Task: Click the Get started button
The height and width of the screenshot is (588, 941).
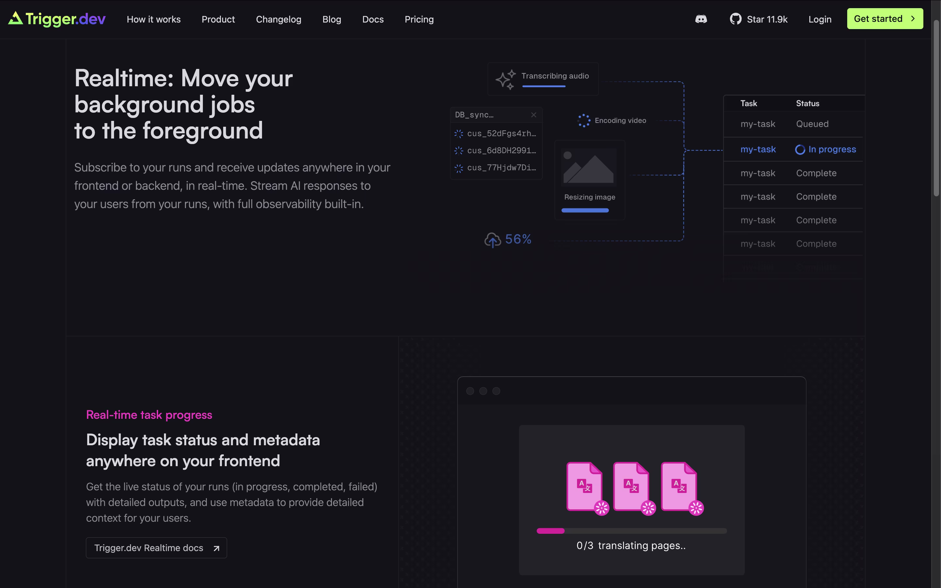Action: click(x=884, y=19)
